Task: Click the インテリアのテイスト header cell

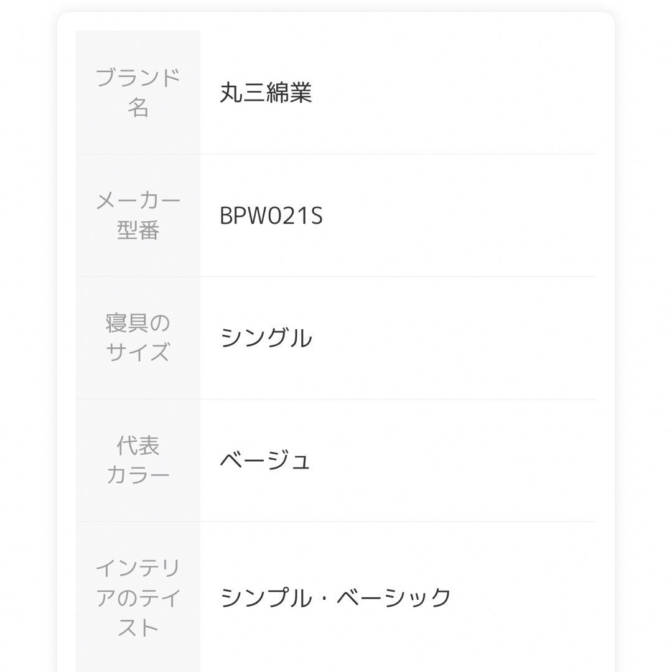Action: [138, 597]
